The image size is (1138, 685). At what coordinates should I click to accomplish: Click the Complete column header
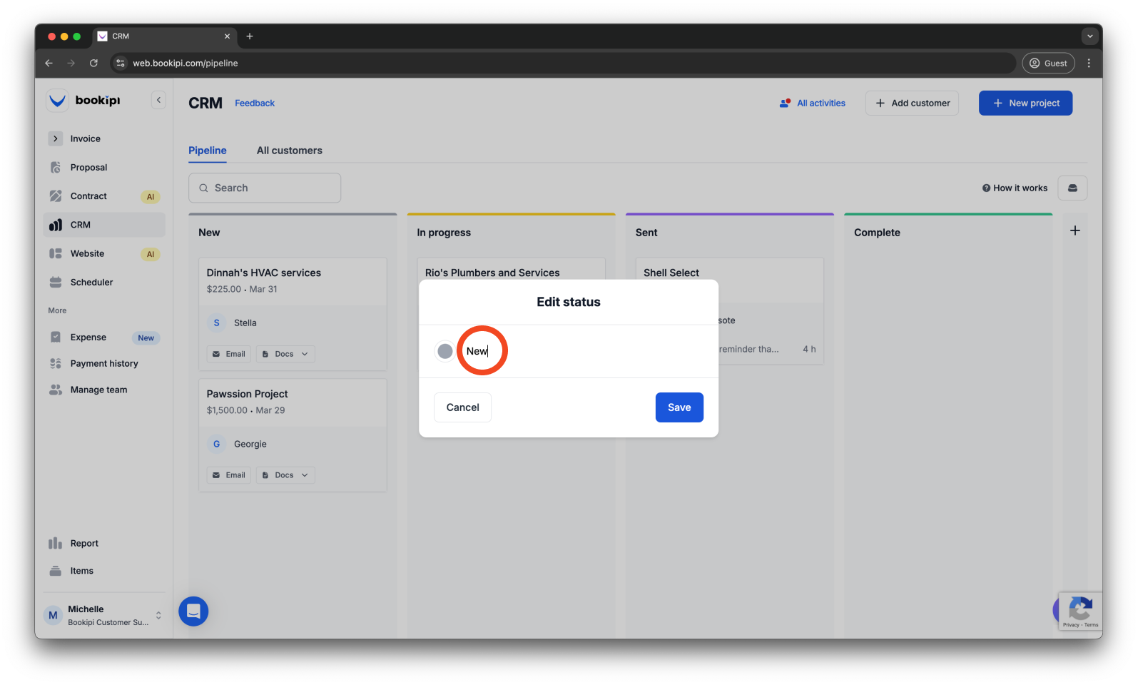pyautogui.click(x=877, y=233)
